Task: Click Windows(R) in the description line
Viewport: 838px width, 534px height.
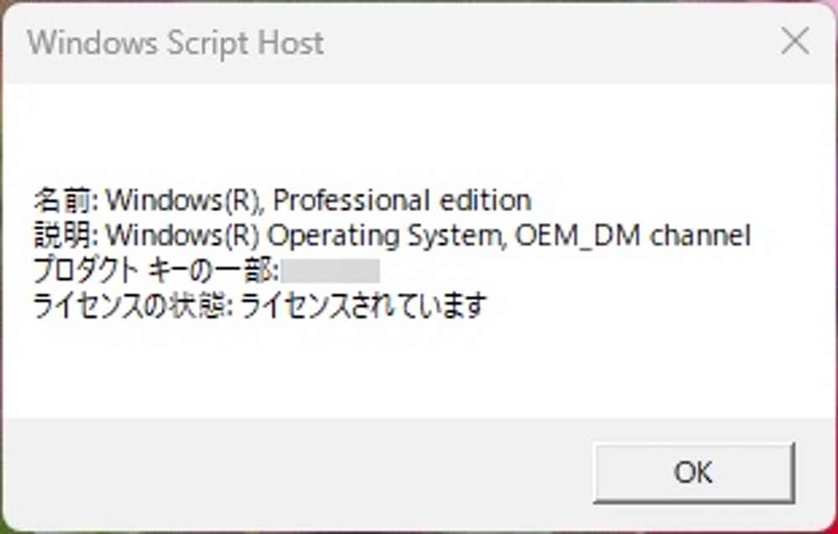Action: point(182,236)
